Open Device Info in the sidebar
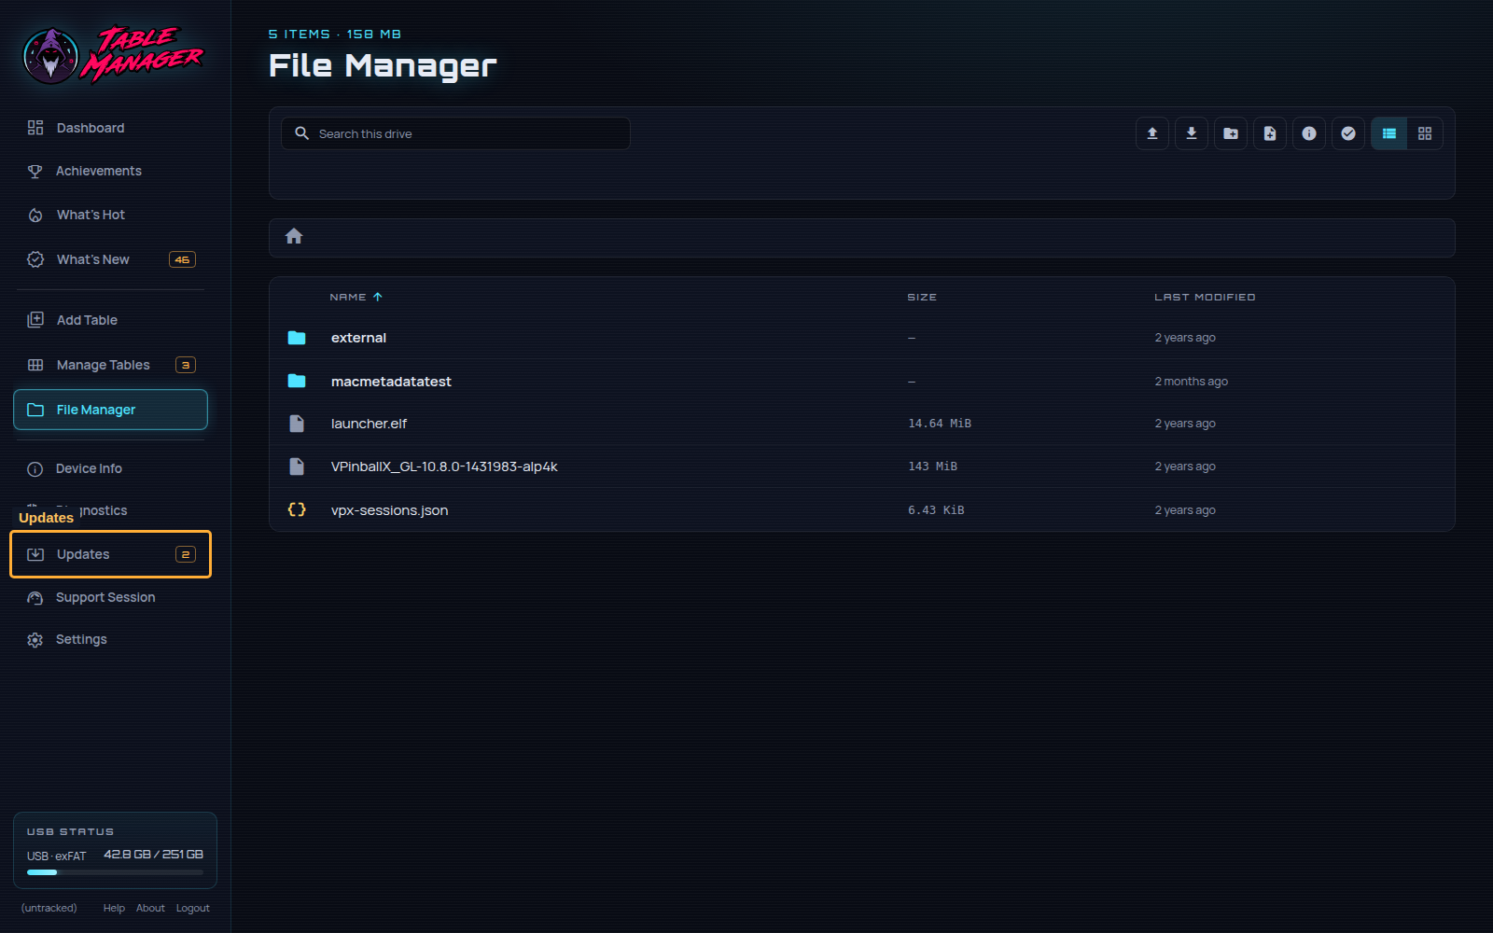1493x933 pixels. [110, 468]
